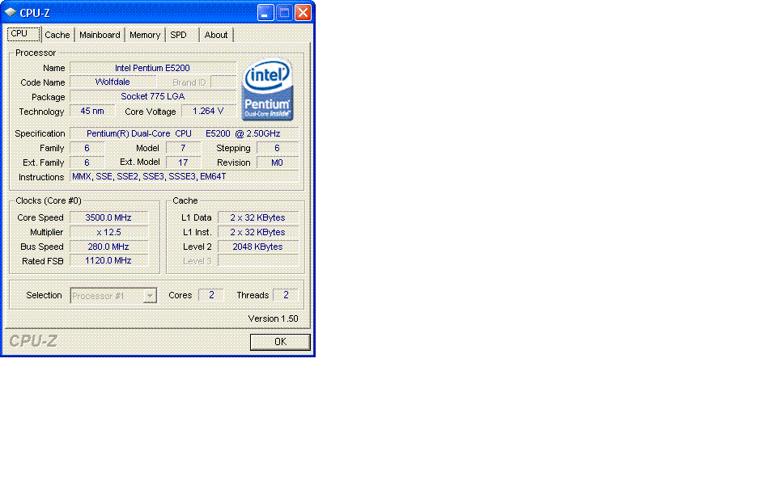Click the Rated FSB 1120.0 MHz value
777x485 pixels.
tap(108, 261)
